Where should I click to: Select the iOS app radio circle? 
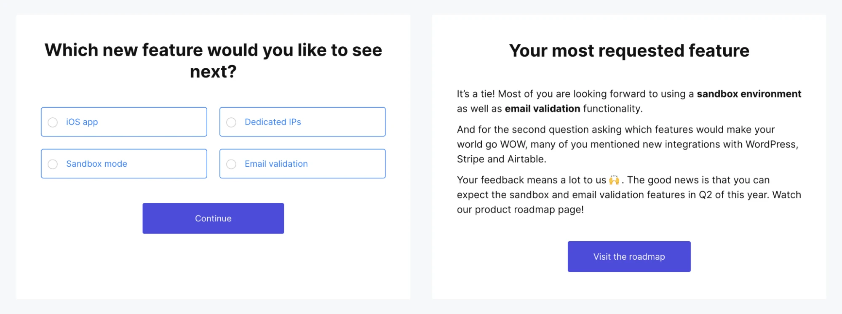53,122
